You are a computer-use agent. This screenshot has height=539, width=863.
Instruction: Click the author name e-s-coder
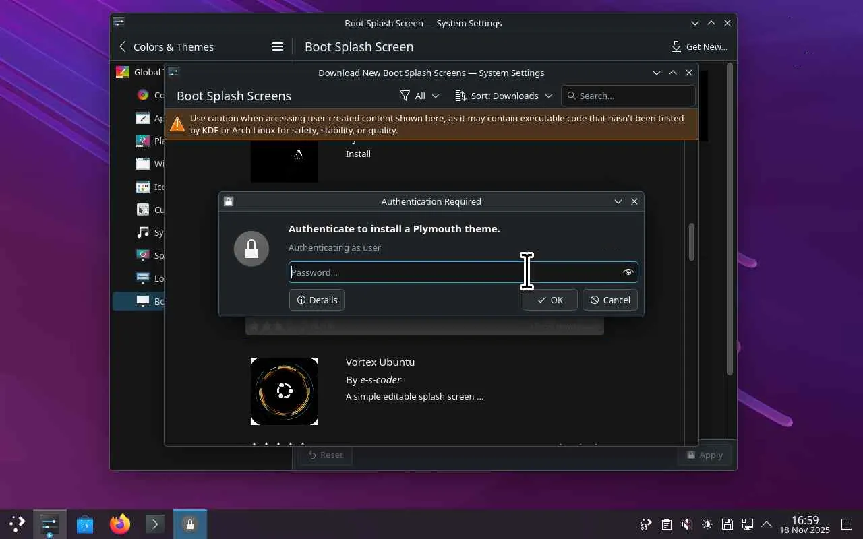380,379
